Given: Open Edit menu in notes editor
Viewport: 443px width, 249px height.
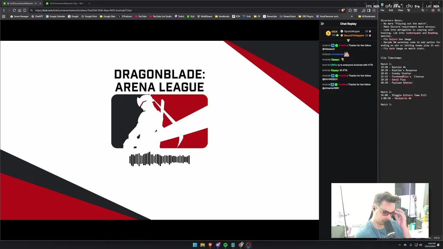Looking at the screenshot, I should pos(391,10).
